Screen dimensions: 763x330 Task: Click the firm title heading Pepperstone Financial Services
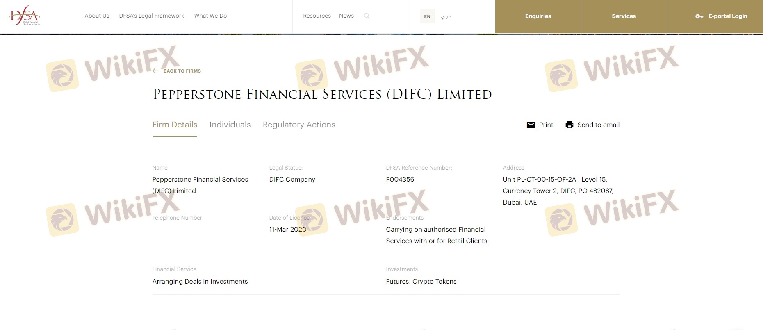click(322, 94)
